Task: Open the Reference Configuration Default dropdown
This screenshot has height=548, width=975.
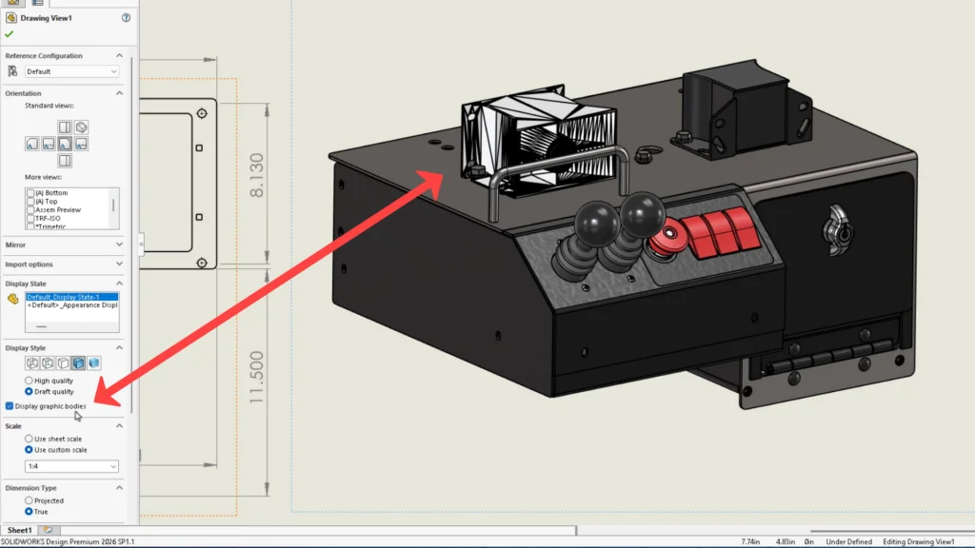Action: pyautogui.click(x=72, y=71)
